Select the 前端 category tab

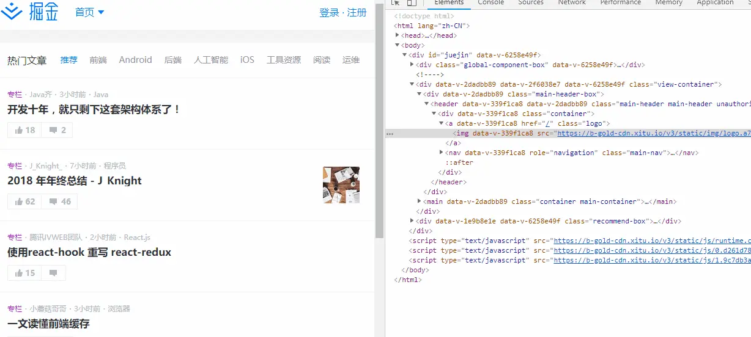tap(98, 60)
